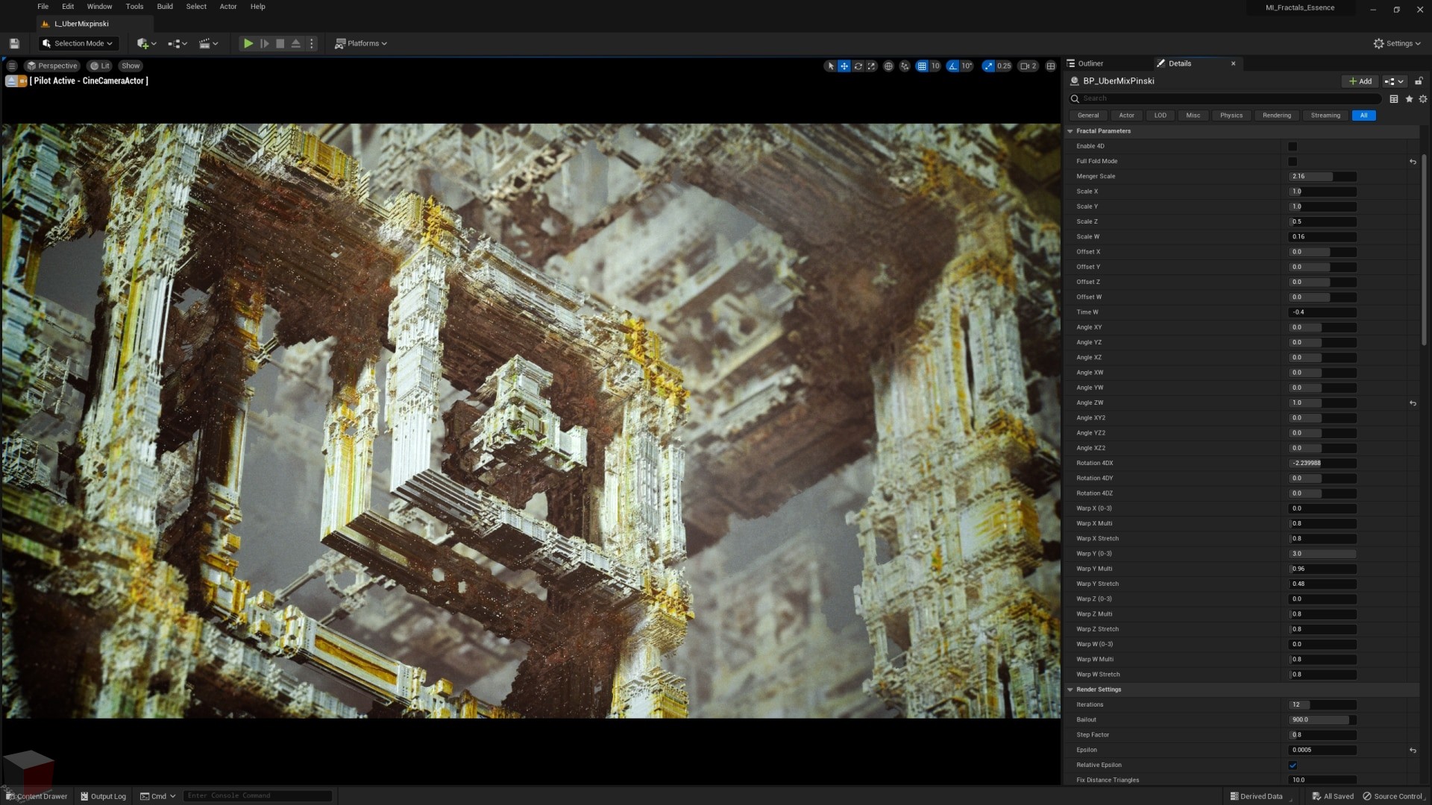Switch to the Outliner tab
This screenshot has width=1432, height=805.
[x=1090, y=63]
